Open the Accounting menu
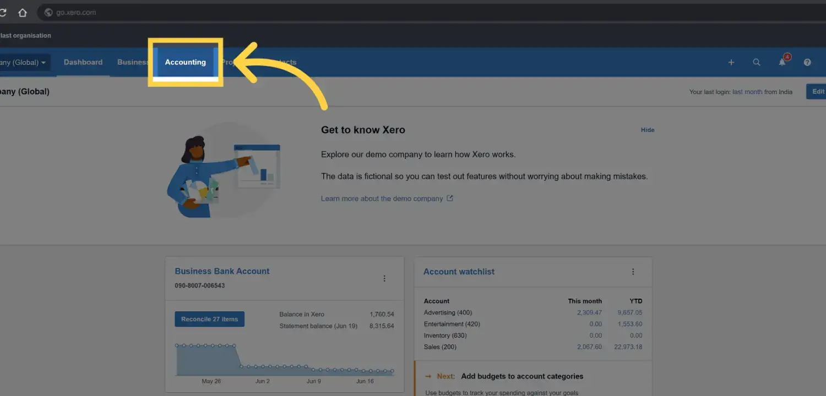 (x=185, y=62)
